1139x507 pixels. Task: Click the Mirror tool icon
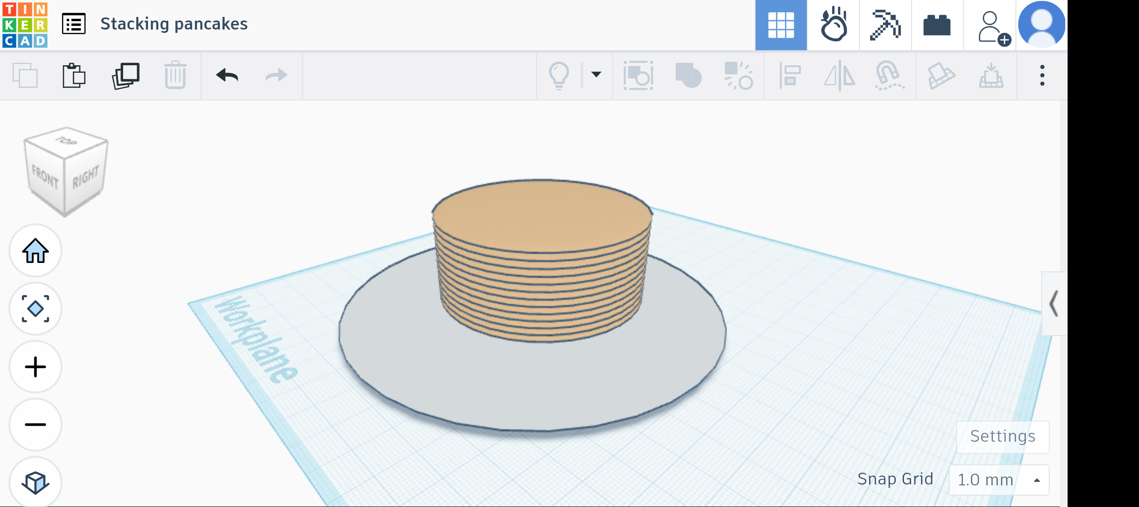tap(840, 75)
